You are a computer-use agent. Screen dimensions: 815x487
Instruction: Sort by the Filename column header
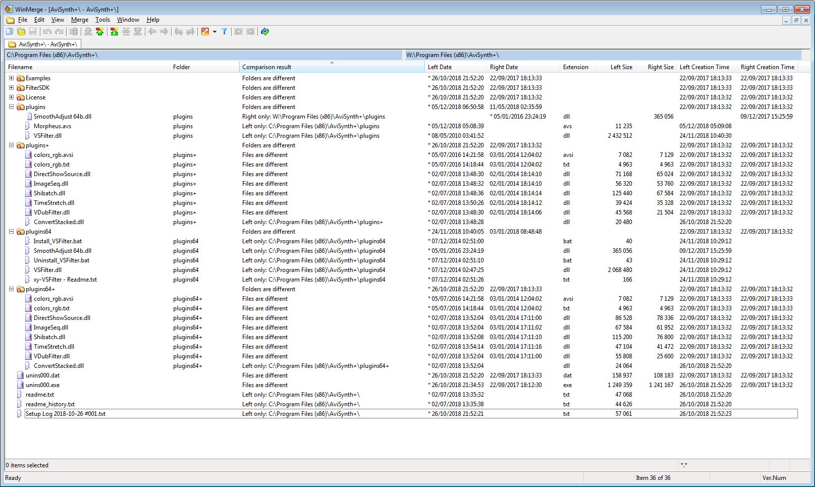pyautogui.click(x=87, y=67)
